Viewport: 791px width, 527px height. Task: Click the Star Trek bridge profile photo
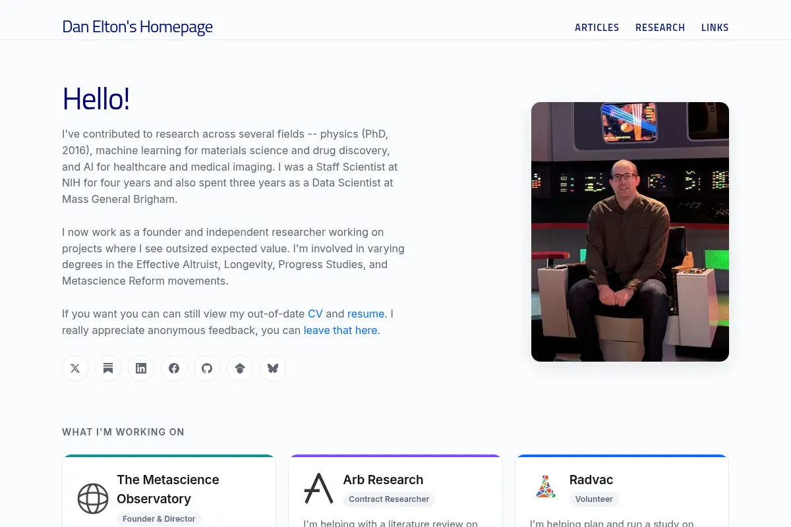(630, 232)
